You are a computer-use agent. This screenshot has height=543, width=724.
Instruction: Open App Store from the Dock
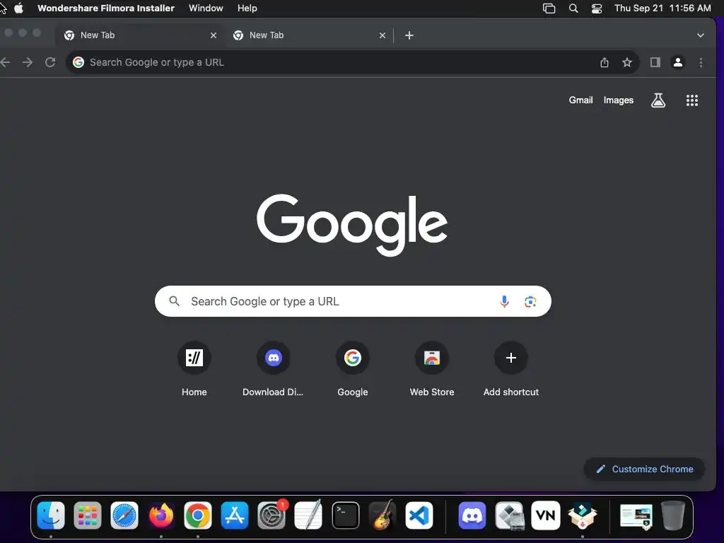click(x=235, y=515)
